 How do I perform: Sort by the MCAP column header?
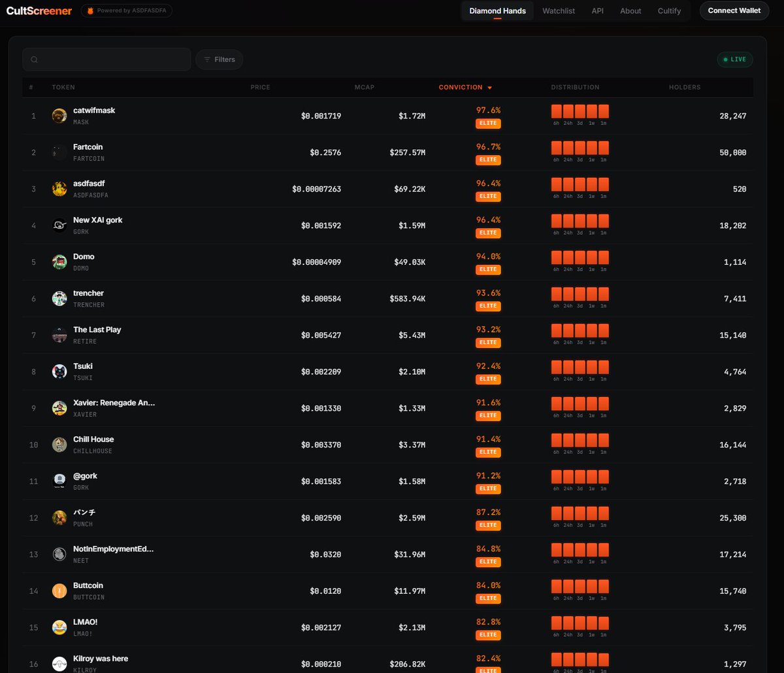click(x=365, y=87)
